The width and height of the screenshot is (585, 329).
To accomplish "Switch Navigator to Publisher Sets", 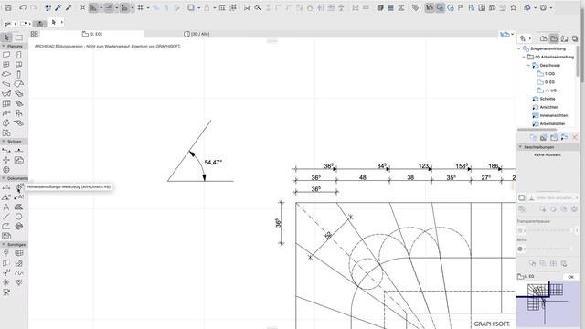I will tap(575, 38).
